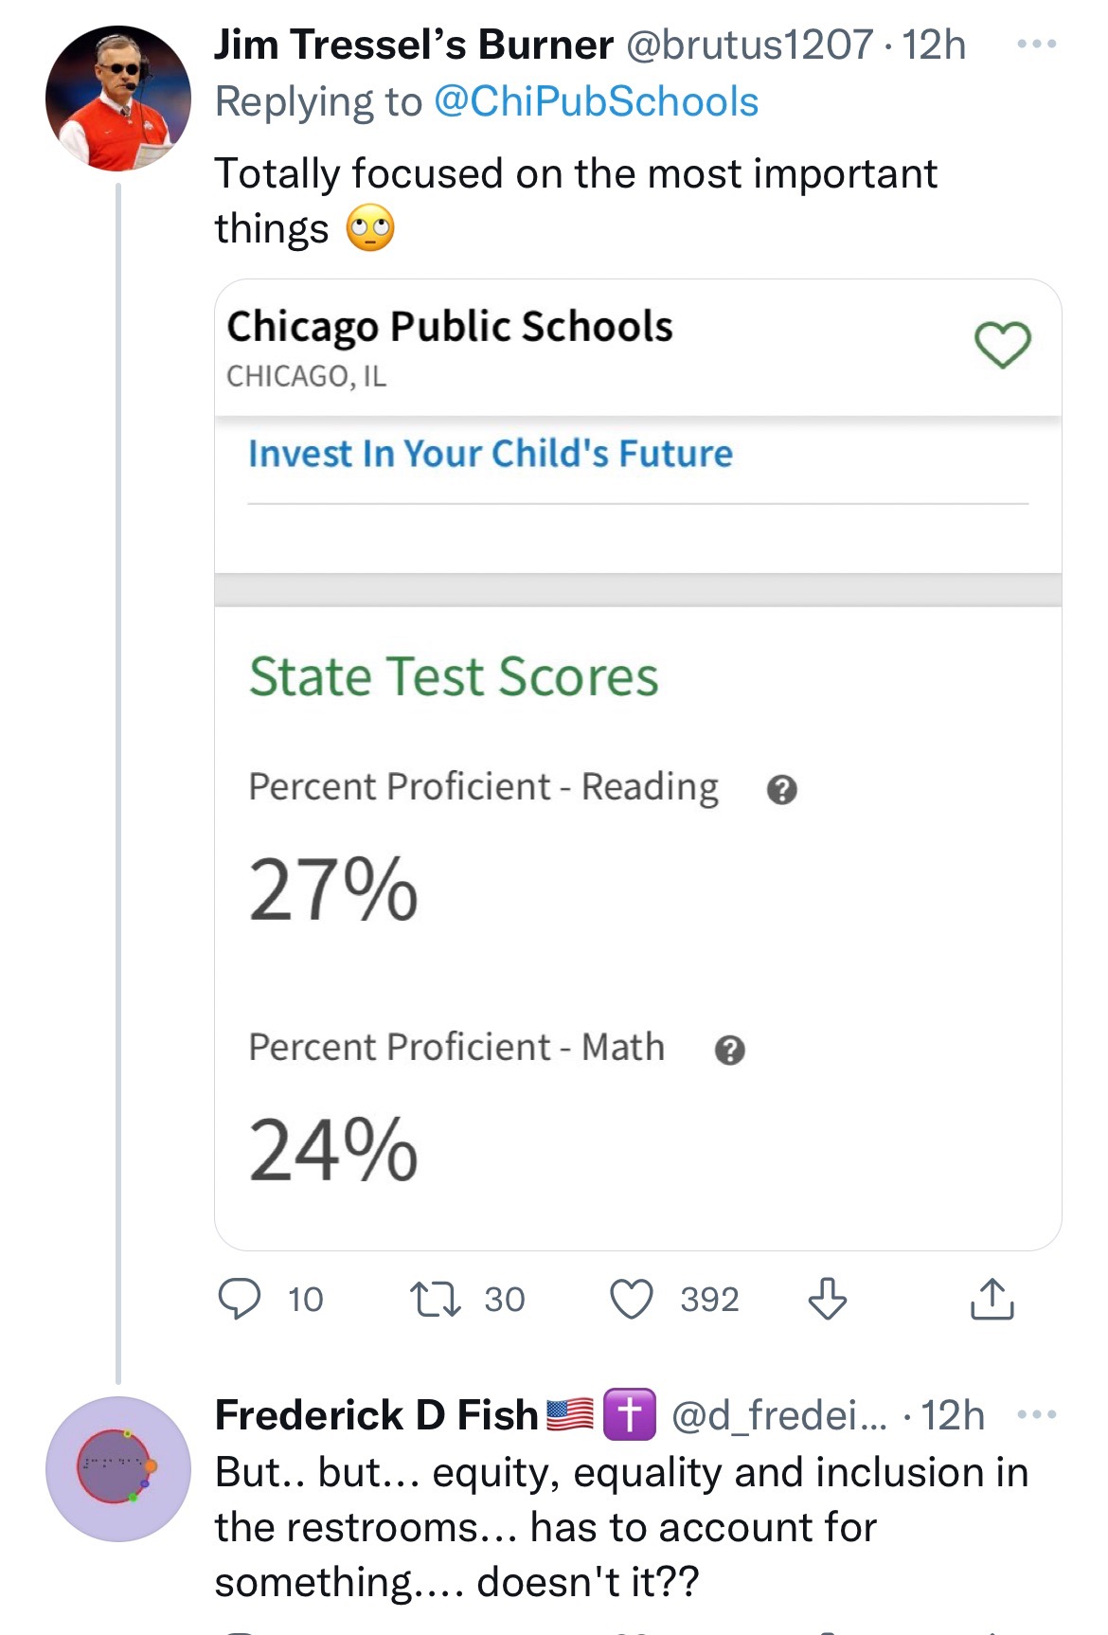
Task: Like the tweet with 392 likes
Action: click(632, 1299)
